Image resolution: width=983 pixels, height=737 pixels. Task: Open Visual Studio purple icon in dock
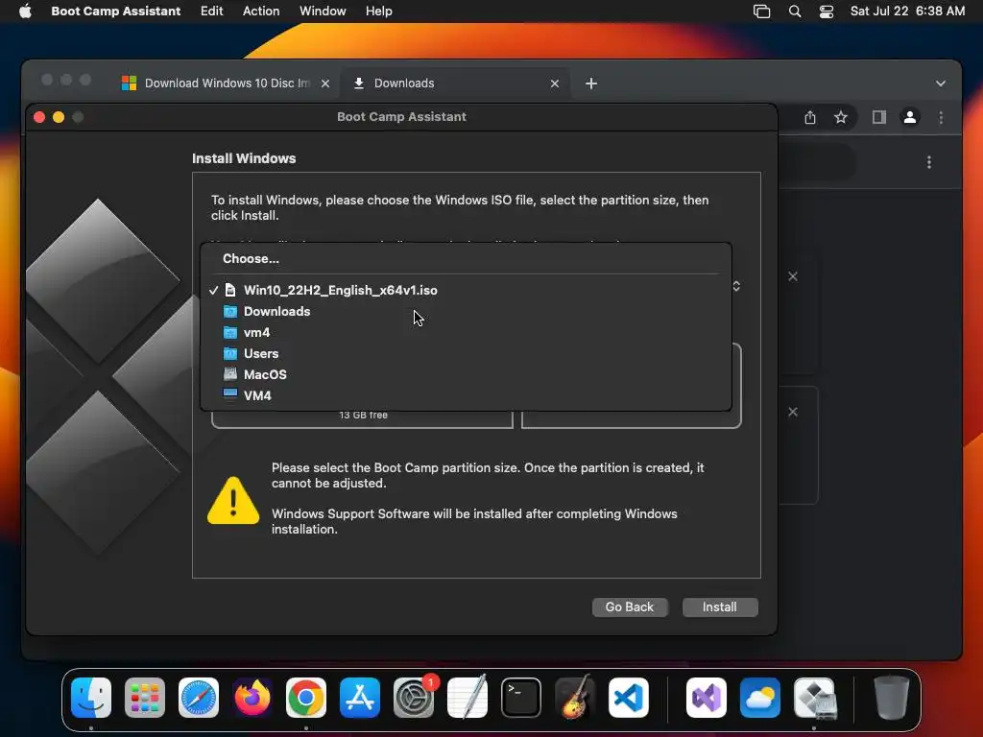tap(707, 697)
